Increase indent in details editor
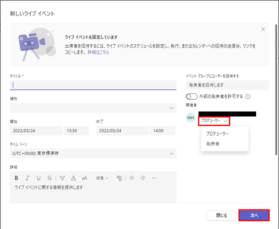This screenshot has width=279, height=229. click(x=143, y=178)
